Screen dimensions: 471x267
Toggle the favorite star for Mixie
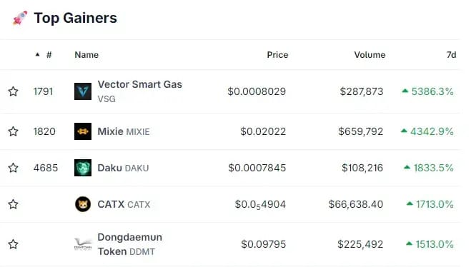click(13, 131)
